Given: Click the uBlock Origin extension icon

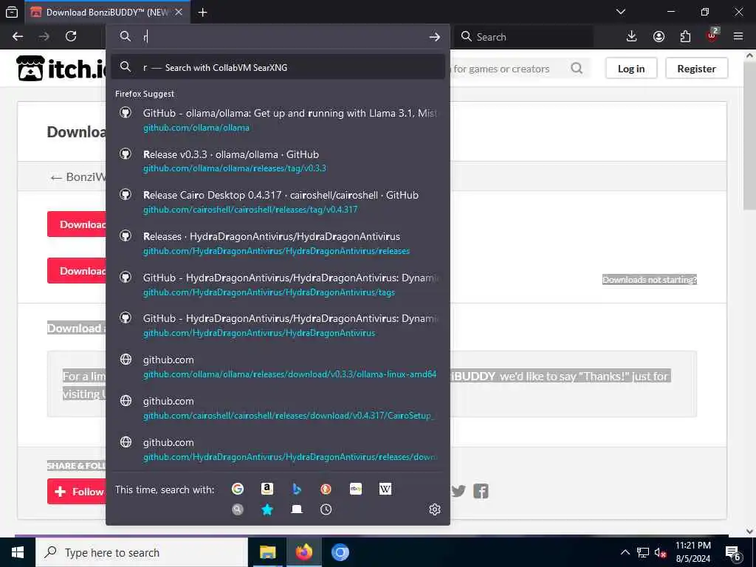Looking at the screenshot, I should coord(712,36).
